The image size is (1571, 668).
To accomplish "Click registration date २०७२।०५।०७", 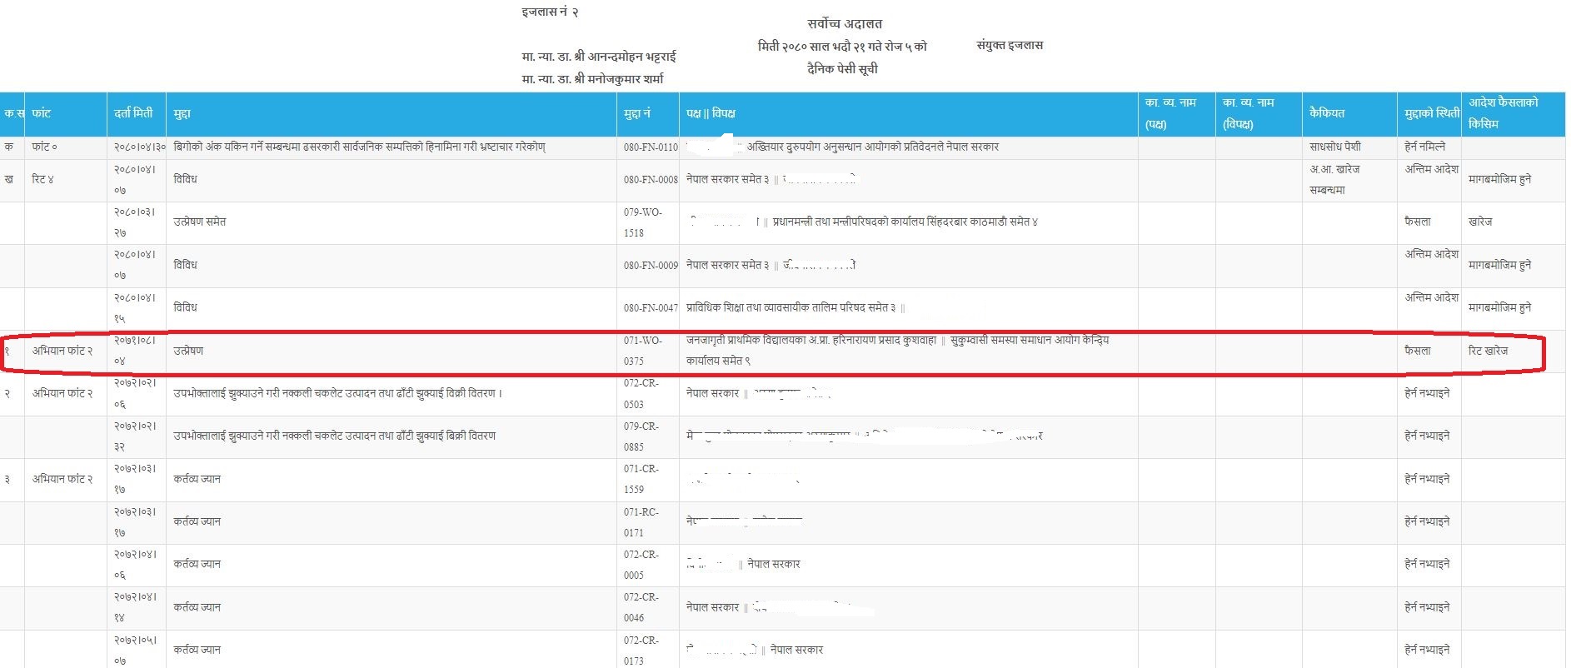I will pos(135,651).
